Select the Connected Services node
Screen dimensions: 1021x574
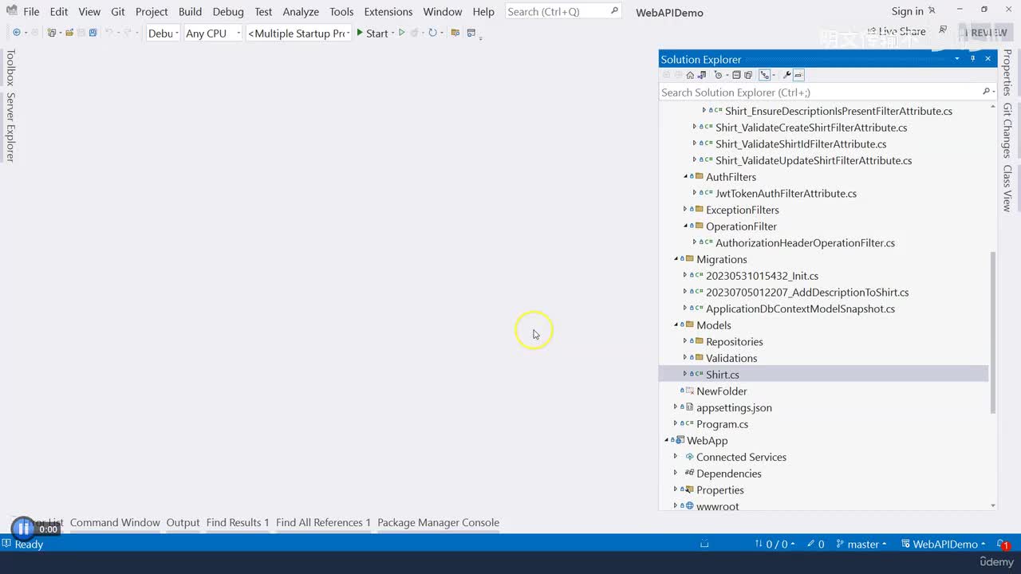(x=741, y=457)
